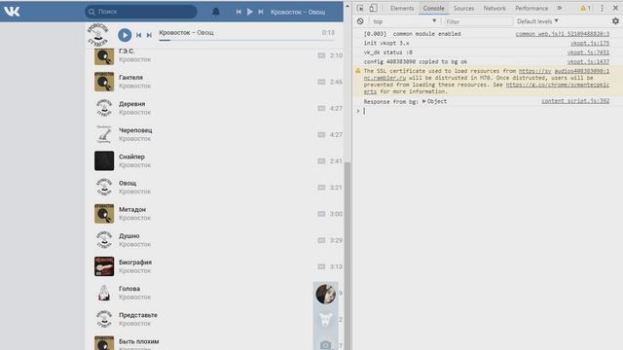The height and width of the screenshot is (350, 623).
Task: Click the Гантеля cover thumbnail
Action: pos(104,82)
